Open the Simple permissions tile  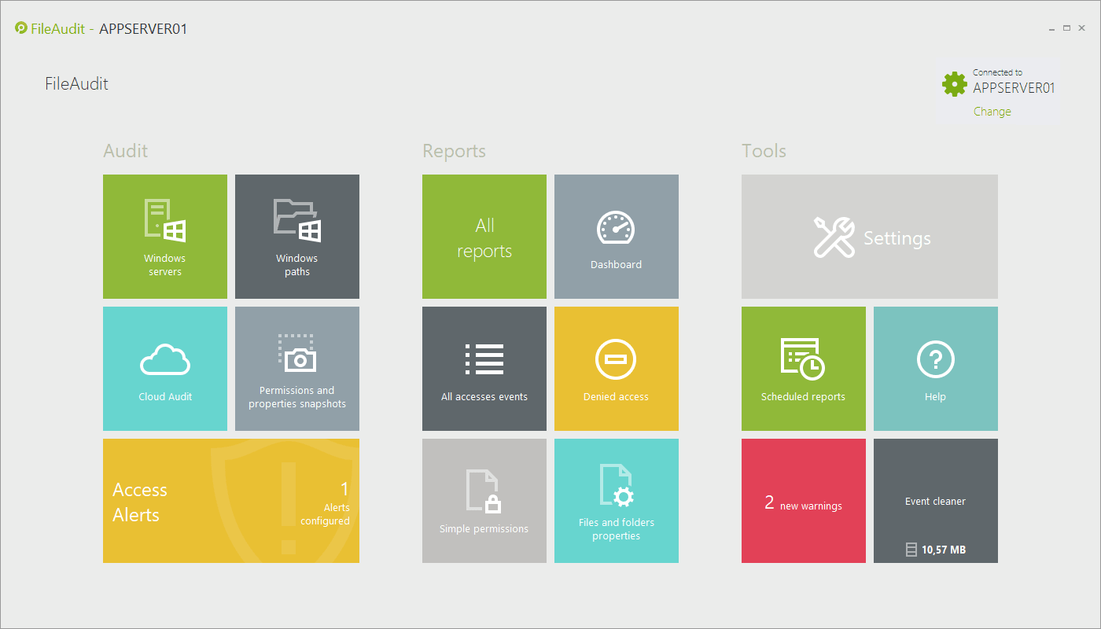[x=484, y=501]
